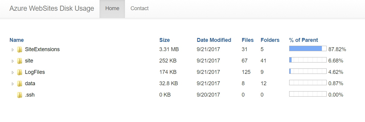This screenshot has height=122, width=365.
Task: Click the SiteExtensions 87.82% usage bar
Action: [308, 49]
